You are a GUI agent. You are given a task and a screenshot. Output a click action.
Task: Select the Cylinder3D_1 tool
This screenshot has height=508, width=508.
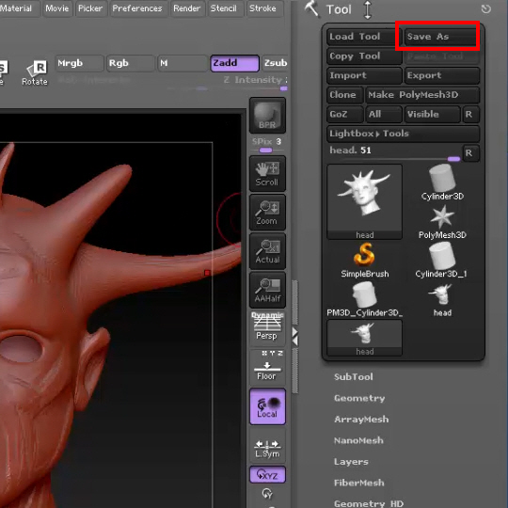pos(441,261)
